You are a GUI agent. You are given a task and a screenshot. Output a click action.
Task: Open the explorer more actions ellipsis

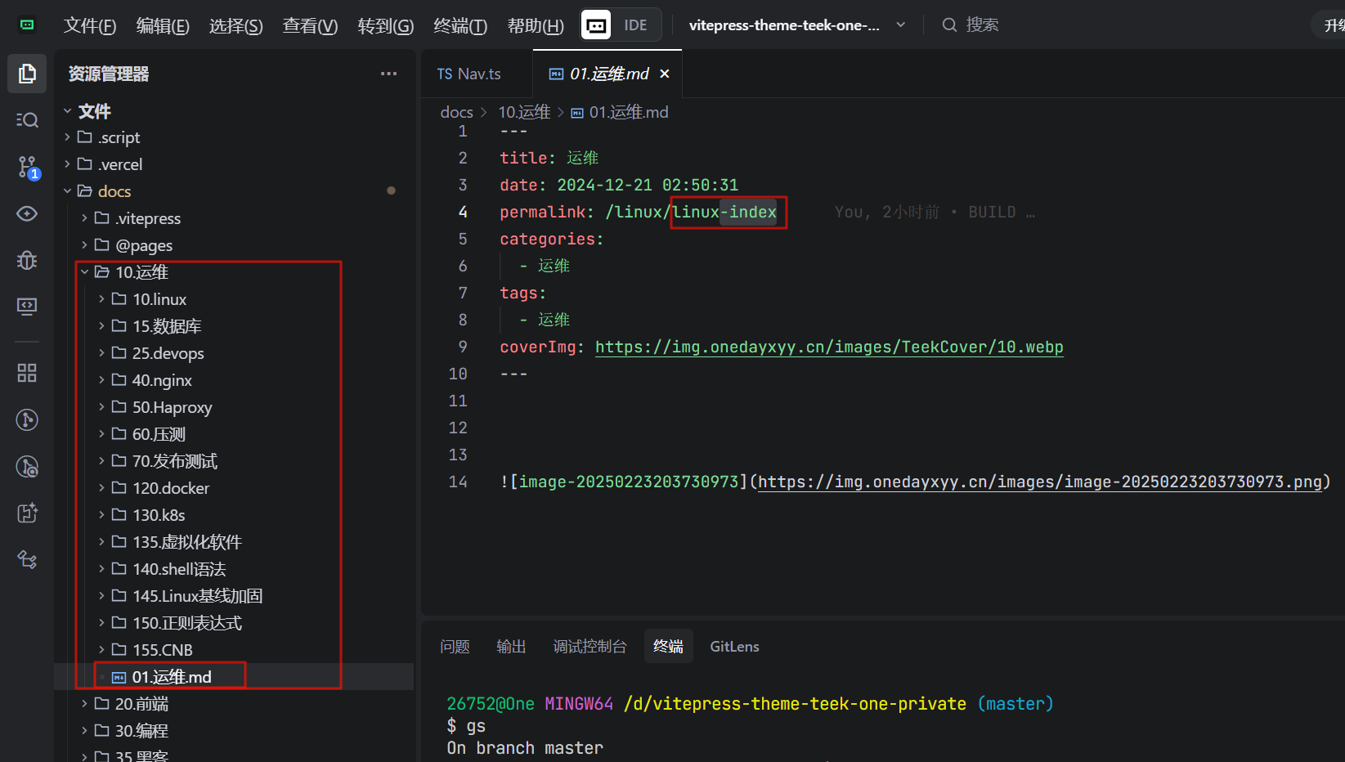(x=388, y=74)
